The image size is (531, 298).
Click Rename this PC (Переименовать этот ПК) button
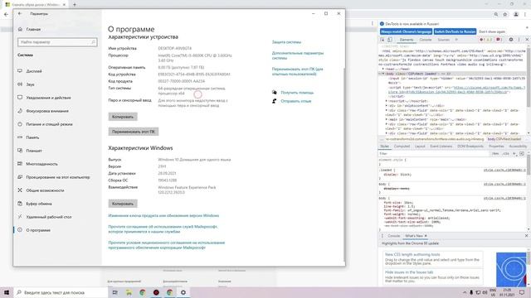134,132
